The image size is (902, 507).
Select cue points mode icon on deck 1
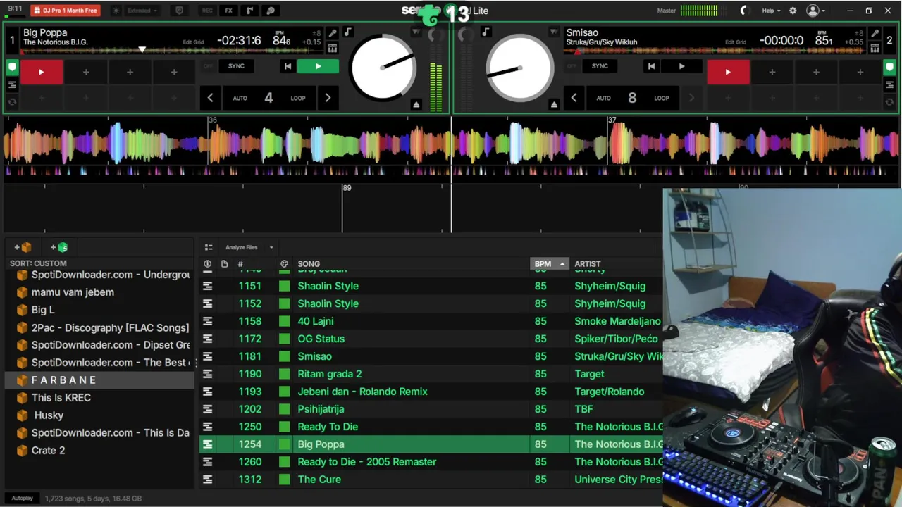point(12,68)
